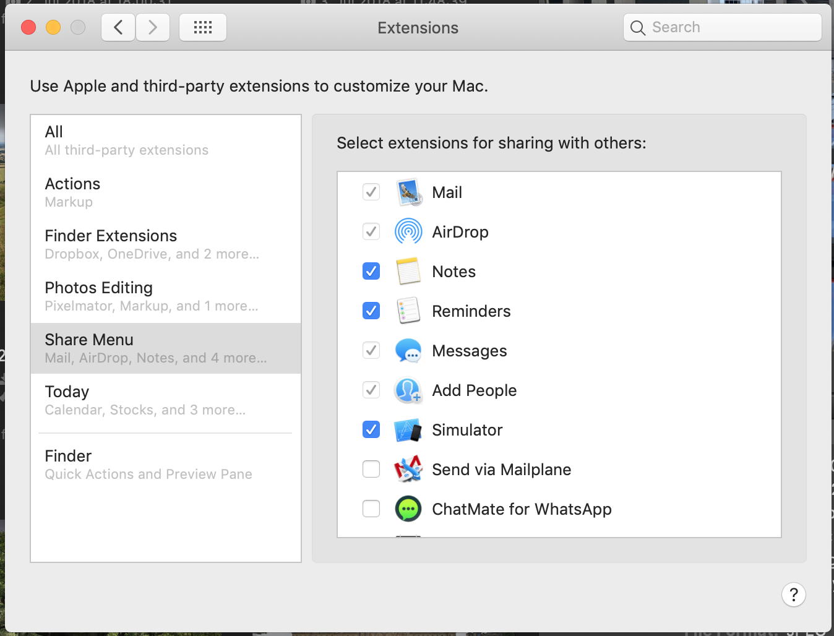Click 'Select extensions for sharing with others' heading
The image size is (834, 636).
click(x=491, y=143)
